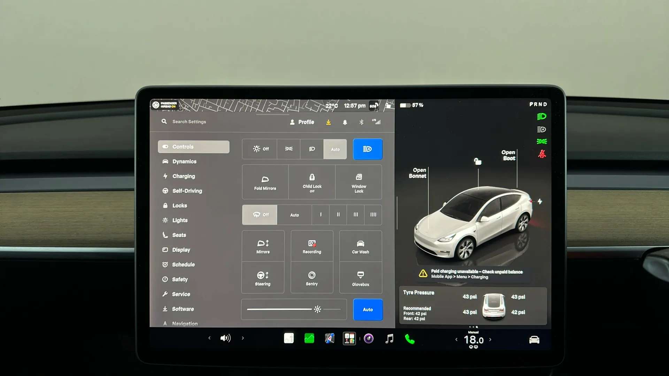Lower cabin temperature with left arrow
Screen dimensions: 669x376
(456, 339)
